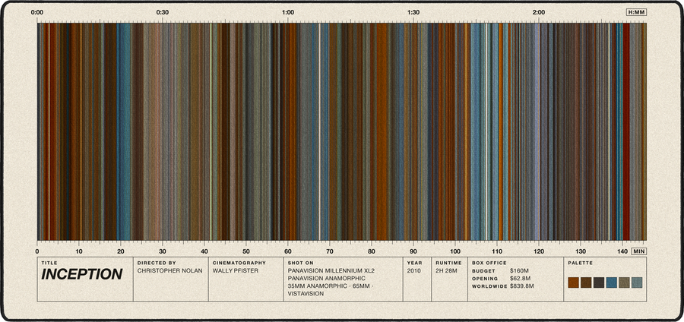Select the 60 minute axis label
This screenshot has width=684, height=322.
pyautogui.click(x=288, y=251)
